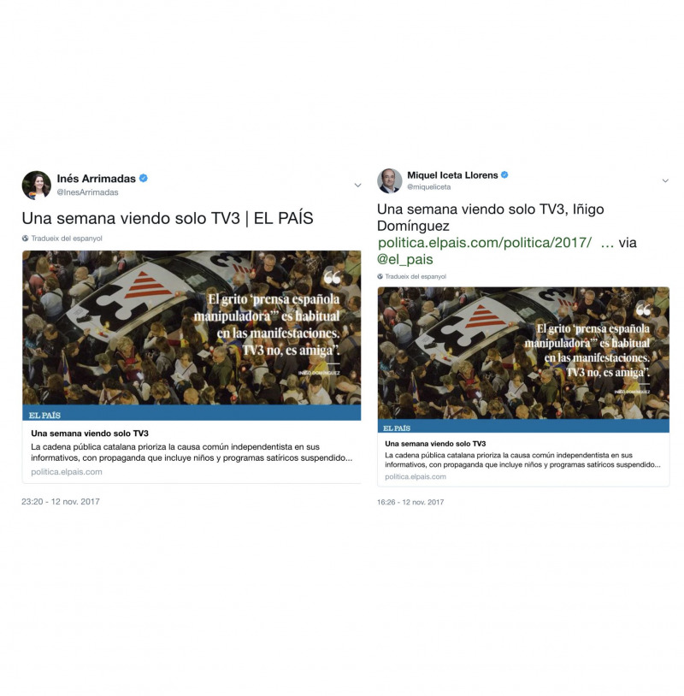684x696 pixels.
Task: Expand options chevron on Iceta tweet
Action: pos(665,180)
